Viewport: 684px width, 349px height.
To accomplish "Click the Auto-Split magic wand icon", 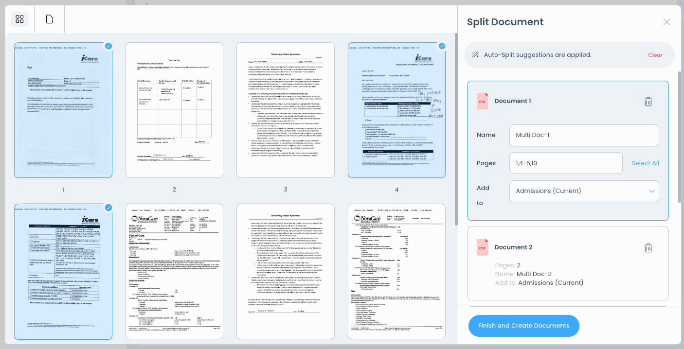I will (475, 55).
